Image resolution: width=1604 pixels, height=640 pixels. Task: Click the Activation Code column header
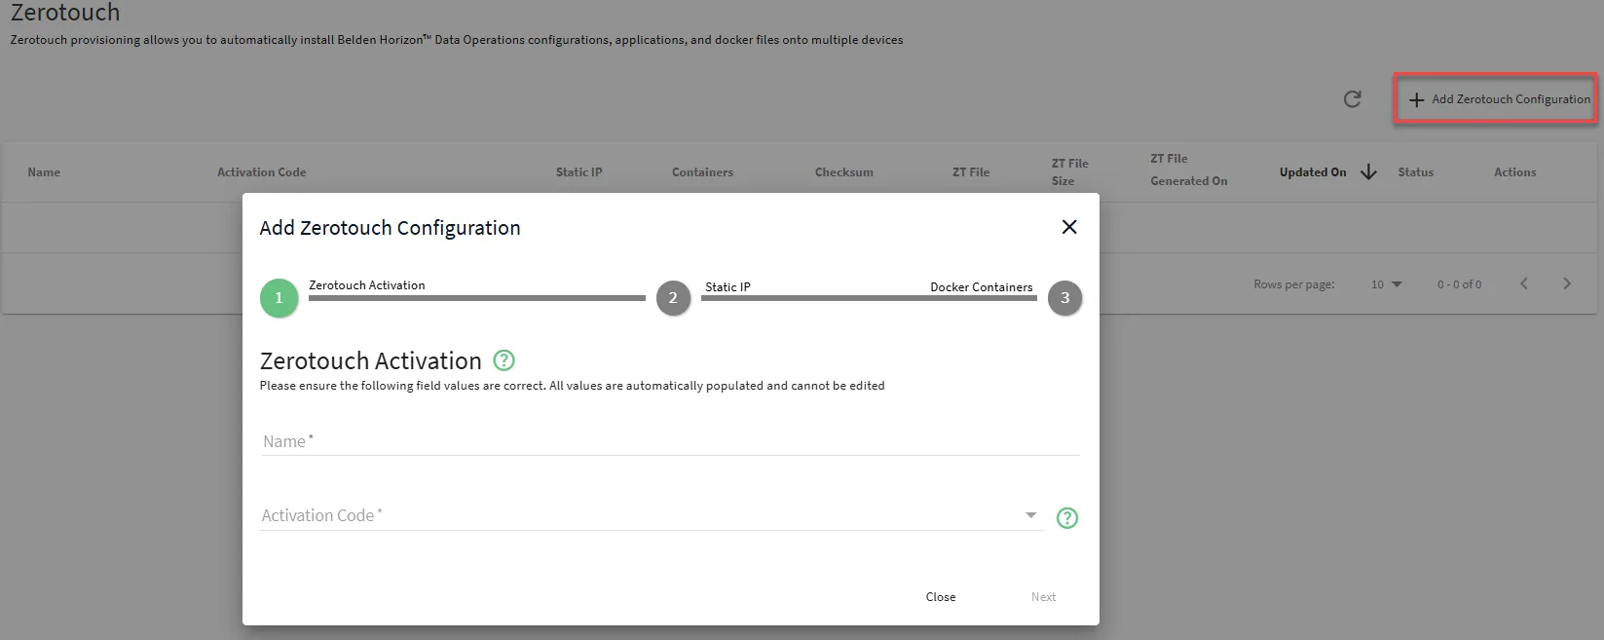point(261,172)
